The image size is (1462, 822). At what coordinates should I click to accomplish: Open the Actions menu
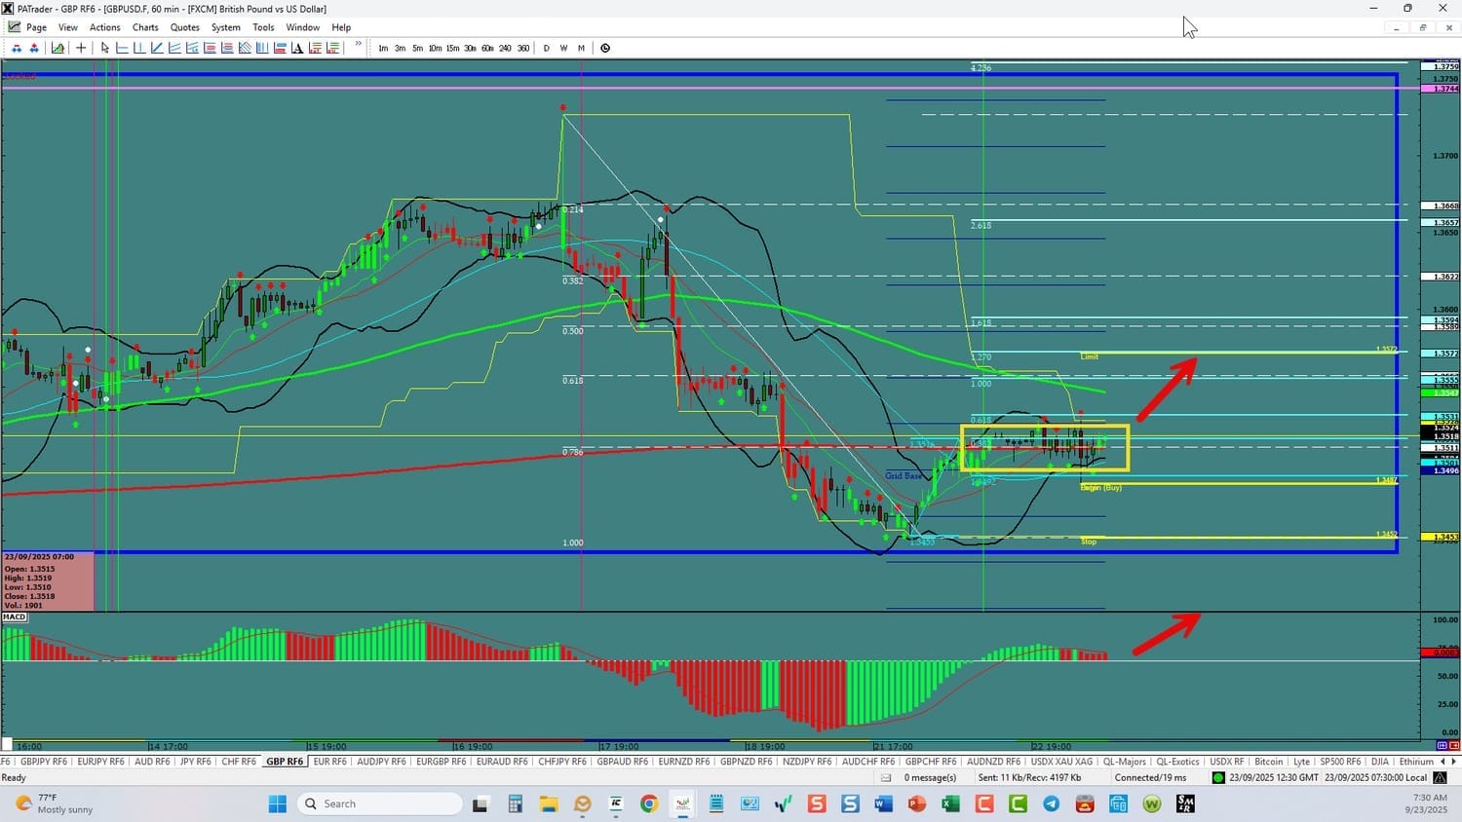point(105,27)
